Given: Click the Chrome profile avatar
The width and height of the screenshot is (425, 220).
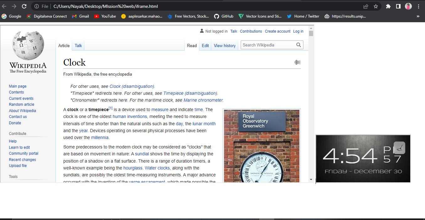Looking at the screenshot, I should pos(408,6).
